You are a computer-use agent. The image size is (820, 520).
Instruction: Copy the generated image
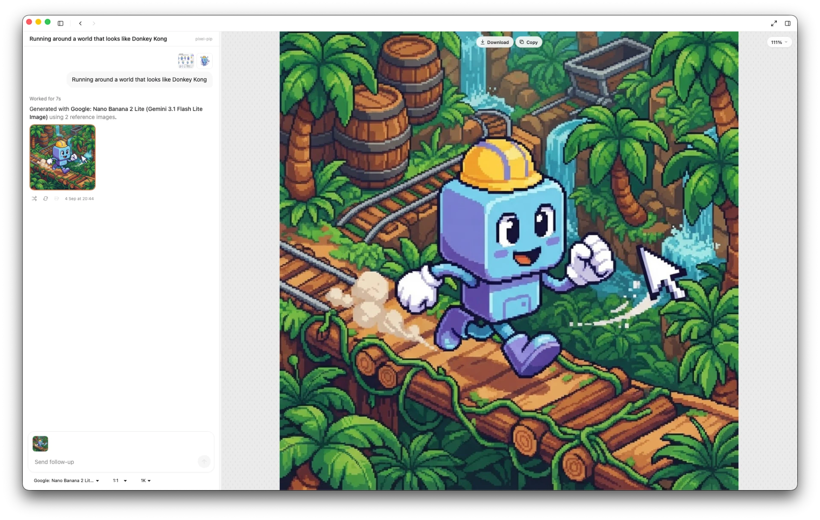click(529, 42)
